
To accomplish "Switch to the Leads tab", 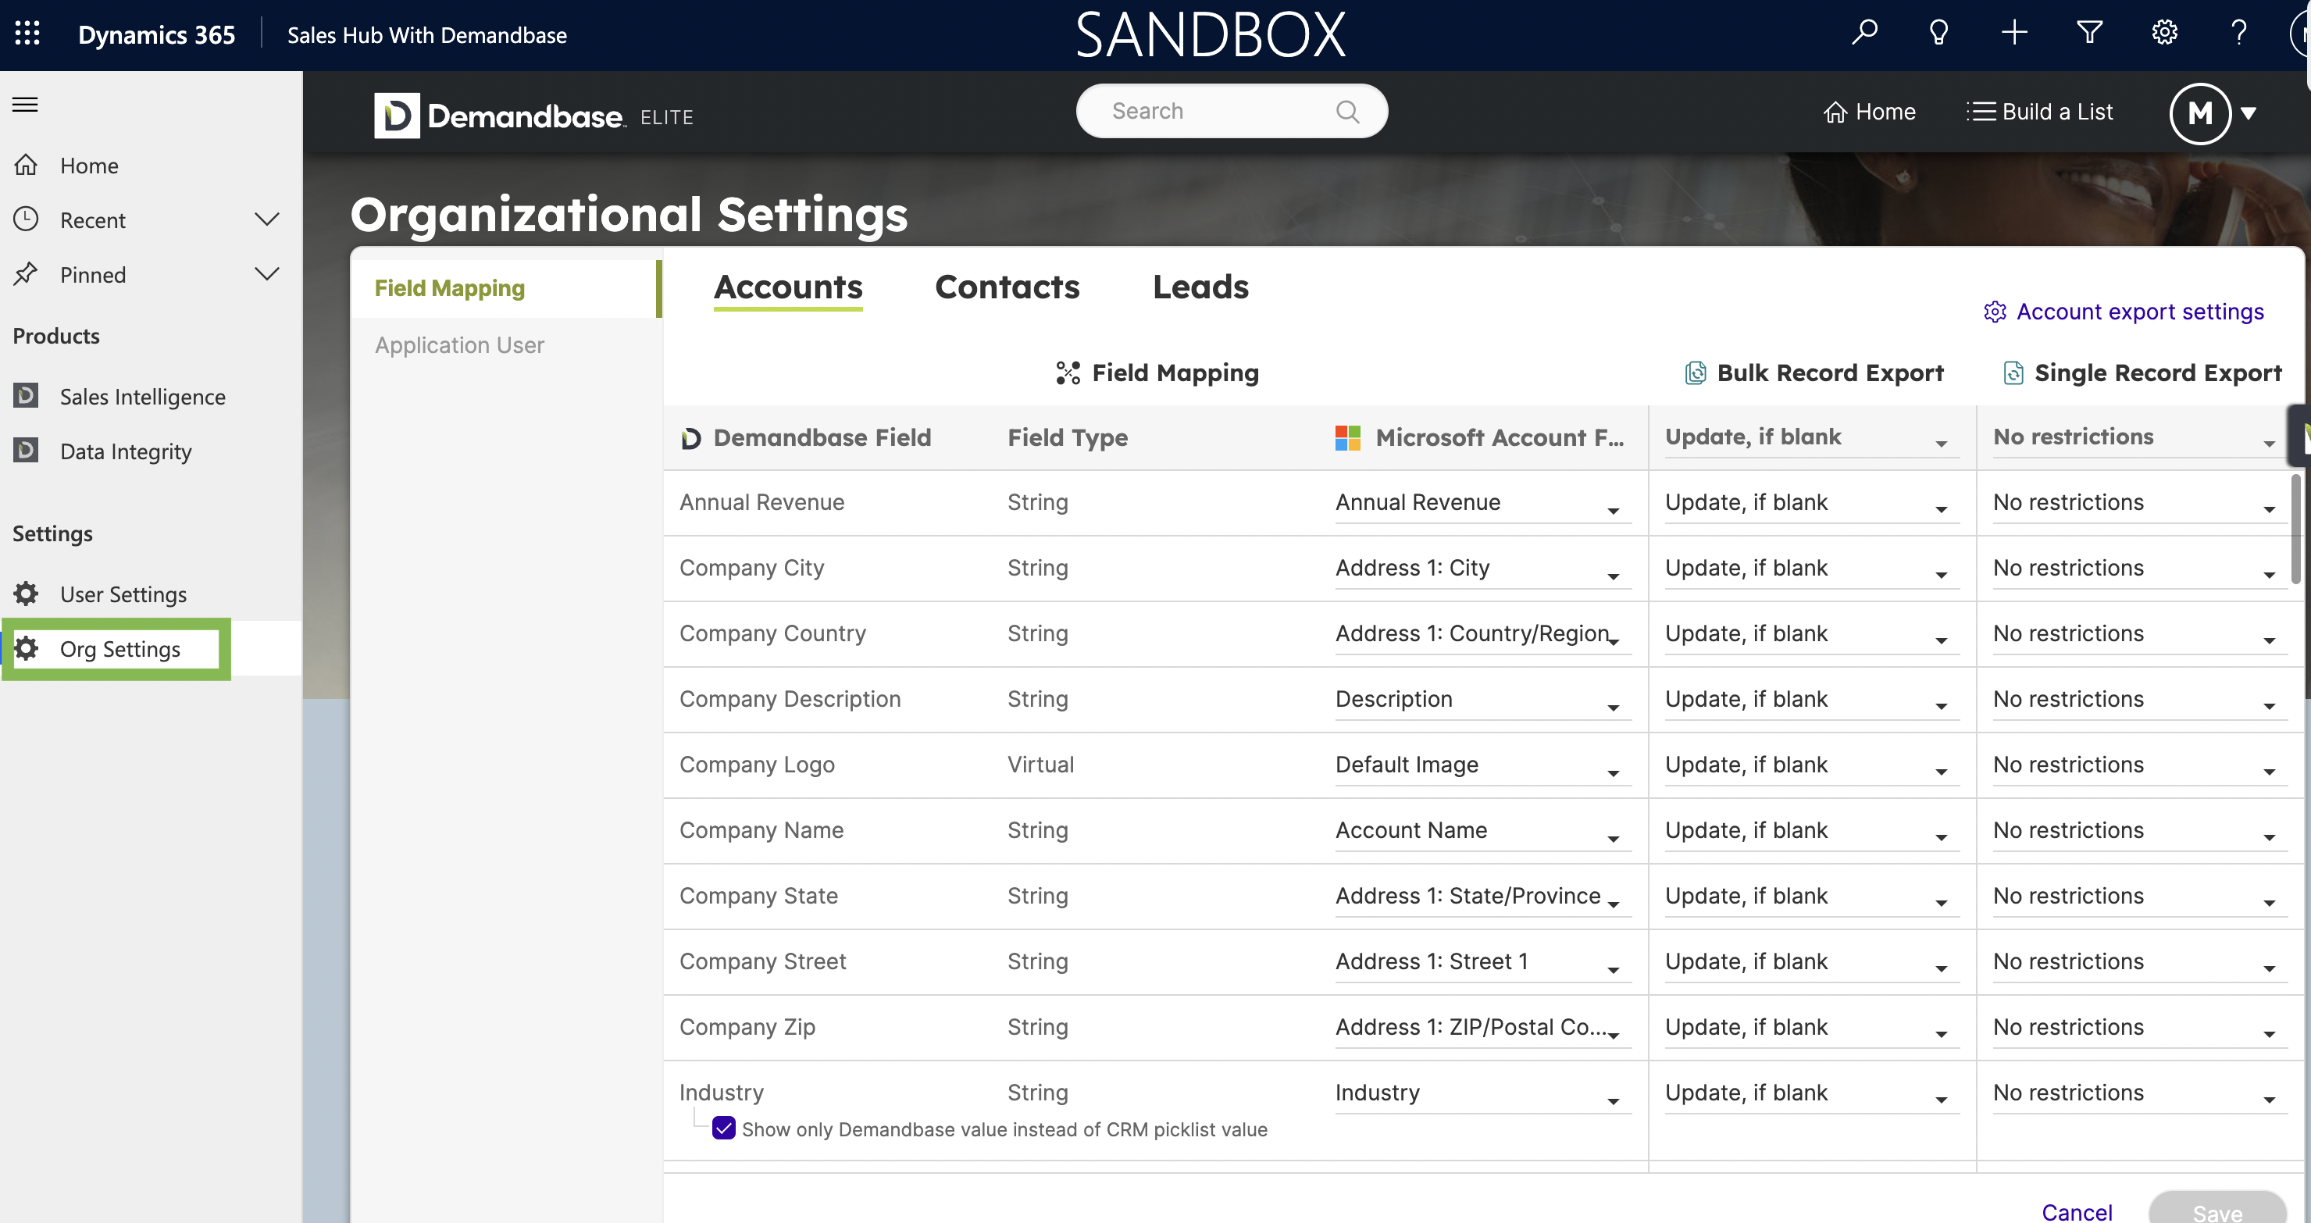I will point(1200,287).
